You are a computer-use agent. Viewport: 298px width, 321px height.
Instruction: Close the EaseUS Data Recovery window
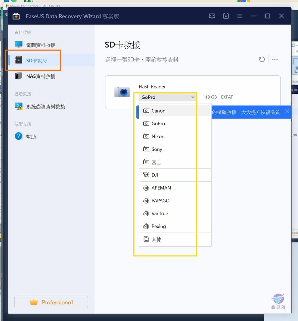pos(281,16)
